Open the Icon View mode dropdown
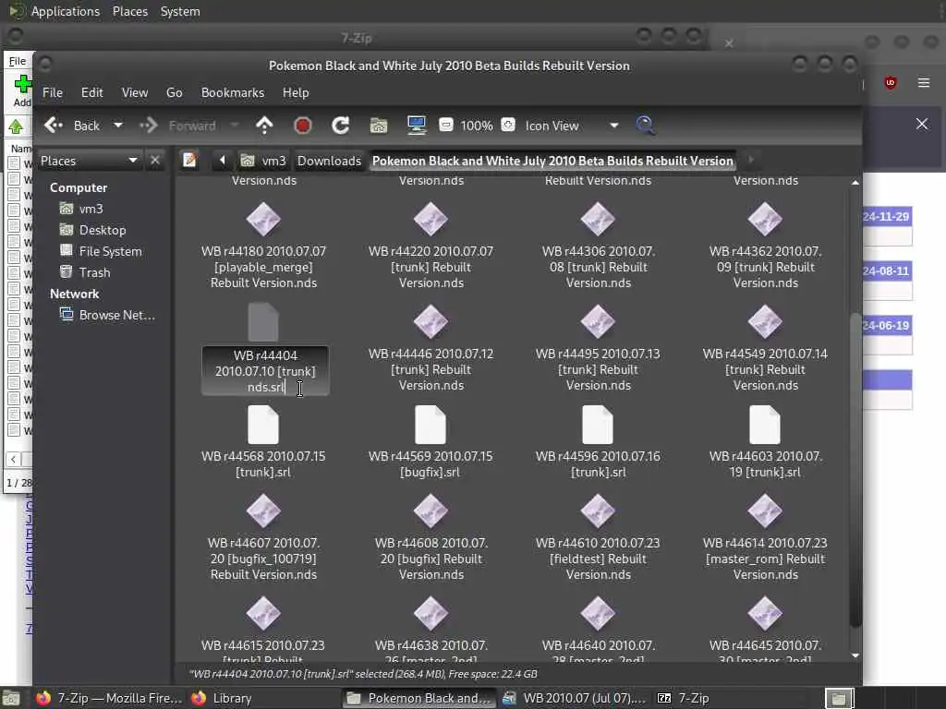This screenshot has width=946, height=709. [x=571, y=126]
